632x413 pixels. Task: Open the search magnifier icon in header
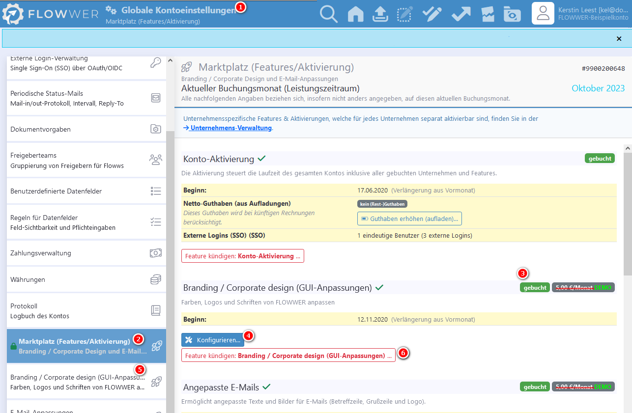coord(329,14)
